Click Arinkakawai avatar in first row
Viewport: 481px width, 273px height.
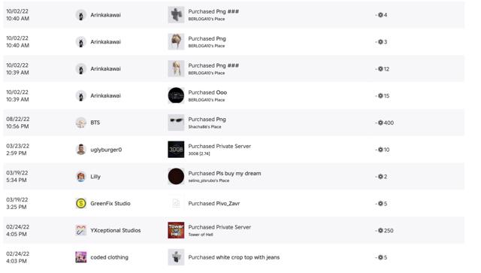pos(81,15)
